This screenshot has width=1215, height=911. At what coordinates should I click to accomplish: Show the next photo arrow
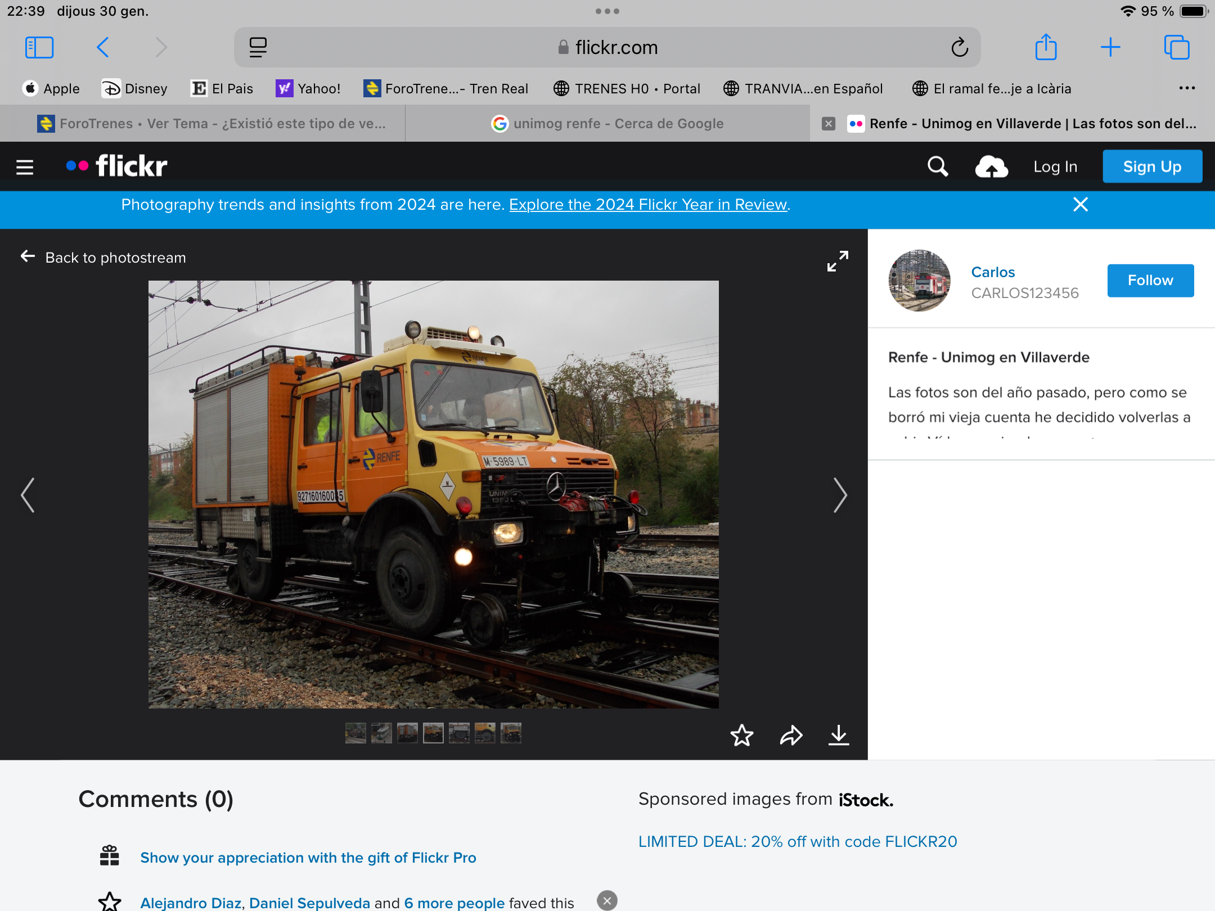(840, 495)
